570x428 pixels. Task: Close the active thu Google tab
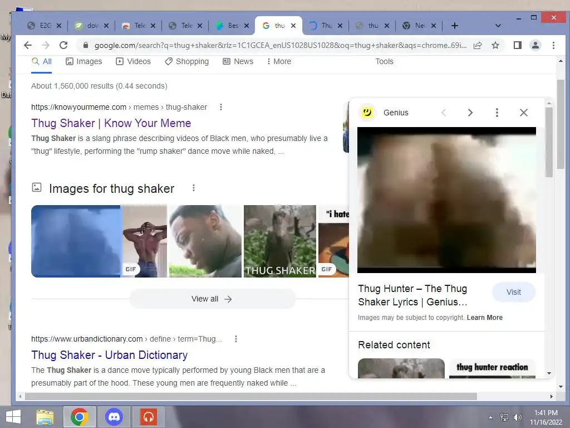click(x=293, y=26)
